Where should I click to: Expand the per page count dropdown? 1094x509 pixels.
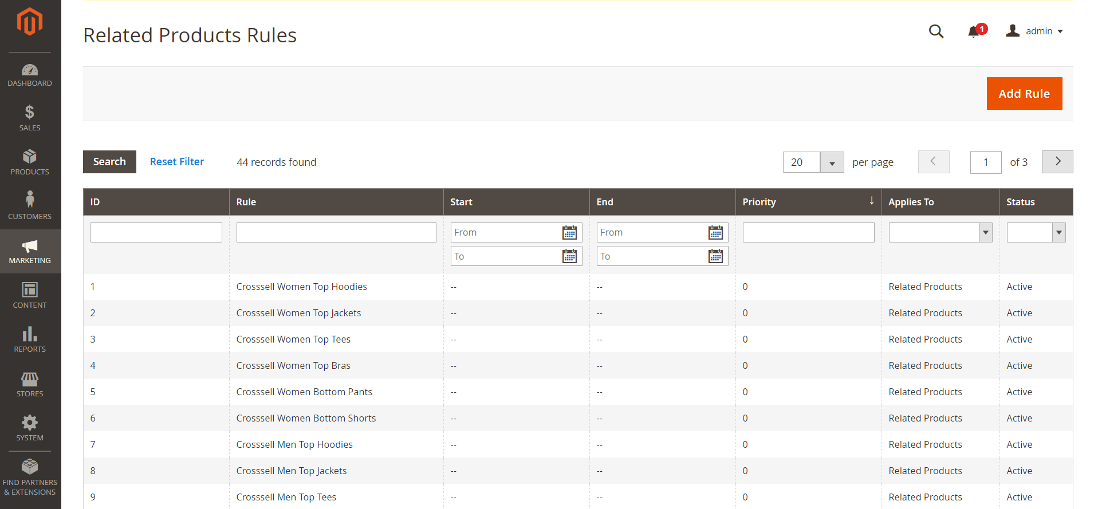[832, 162]
